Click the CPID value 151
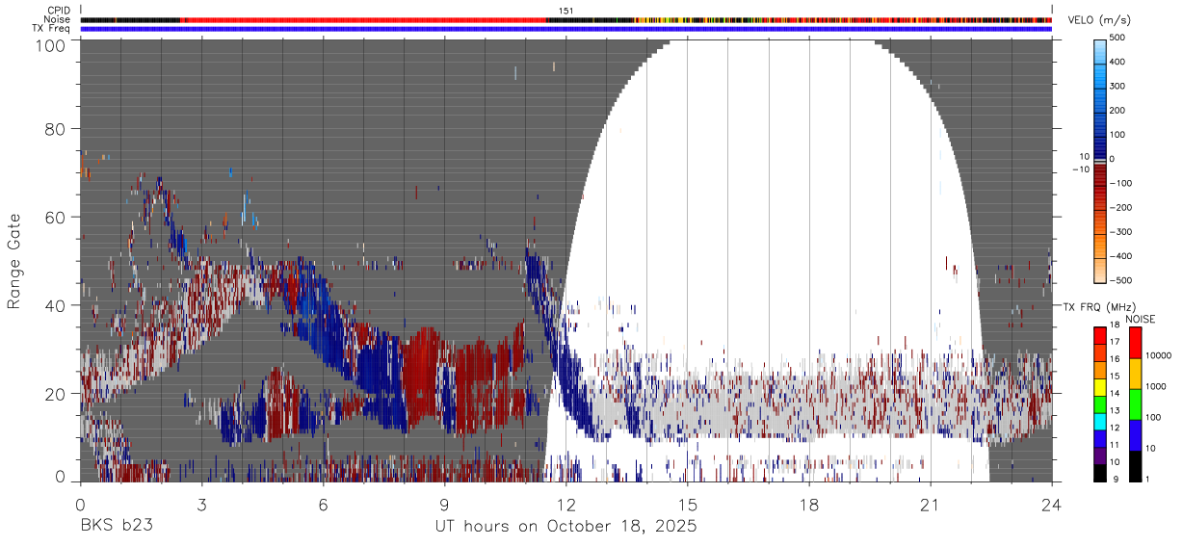Screen dimensions: 1183x546 tap(565, 11)
